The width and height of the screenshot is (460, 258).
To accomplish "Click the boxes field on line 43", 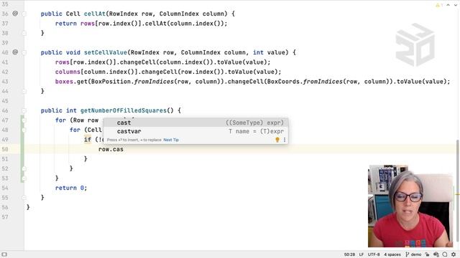I will [x=64, y=82].
